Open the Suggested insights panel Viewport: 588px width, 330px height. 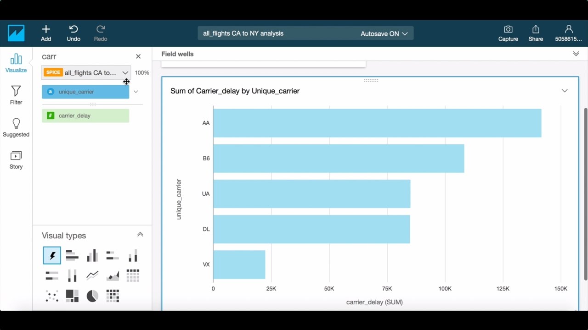coord(16,127)
